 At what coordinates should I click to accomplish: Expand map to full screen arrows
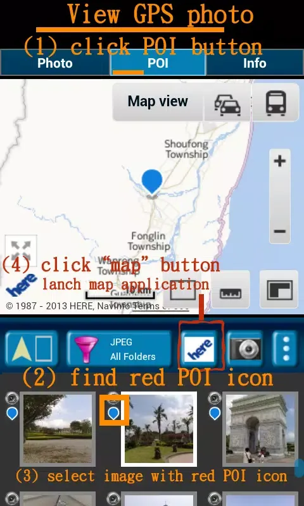(x=21, y=249)
